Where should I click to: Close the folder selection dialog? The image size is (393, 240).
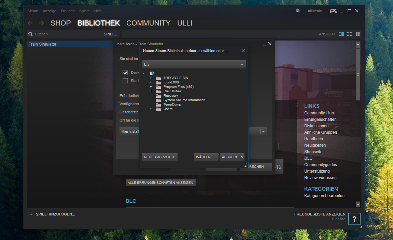pyautogui.click(x=243, y=50)
